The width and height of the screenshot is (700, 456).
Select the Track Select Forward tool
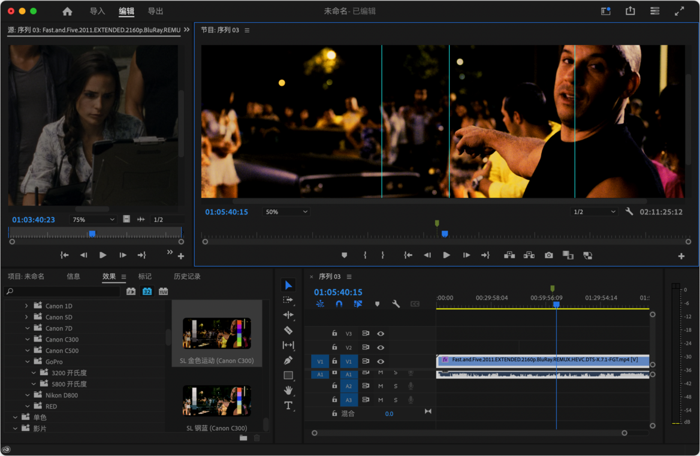click(x=288, y=300)
